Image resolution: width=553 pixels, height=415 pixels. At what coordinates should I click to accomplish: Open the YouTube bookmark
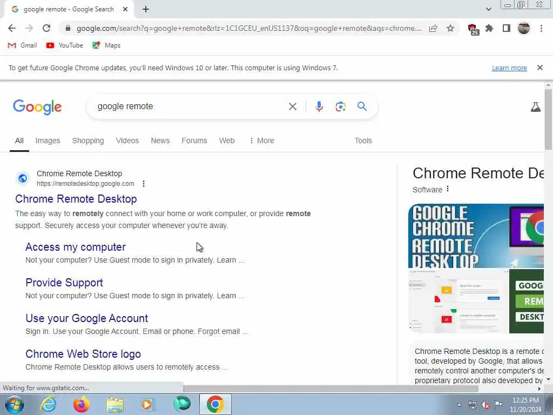coord(65,45)
